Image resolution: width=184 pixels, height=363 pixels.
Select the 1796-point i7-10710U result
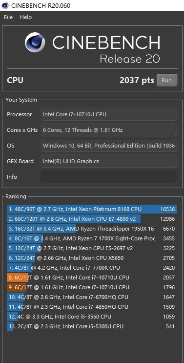click(x=92, y=287)
